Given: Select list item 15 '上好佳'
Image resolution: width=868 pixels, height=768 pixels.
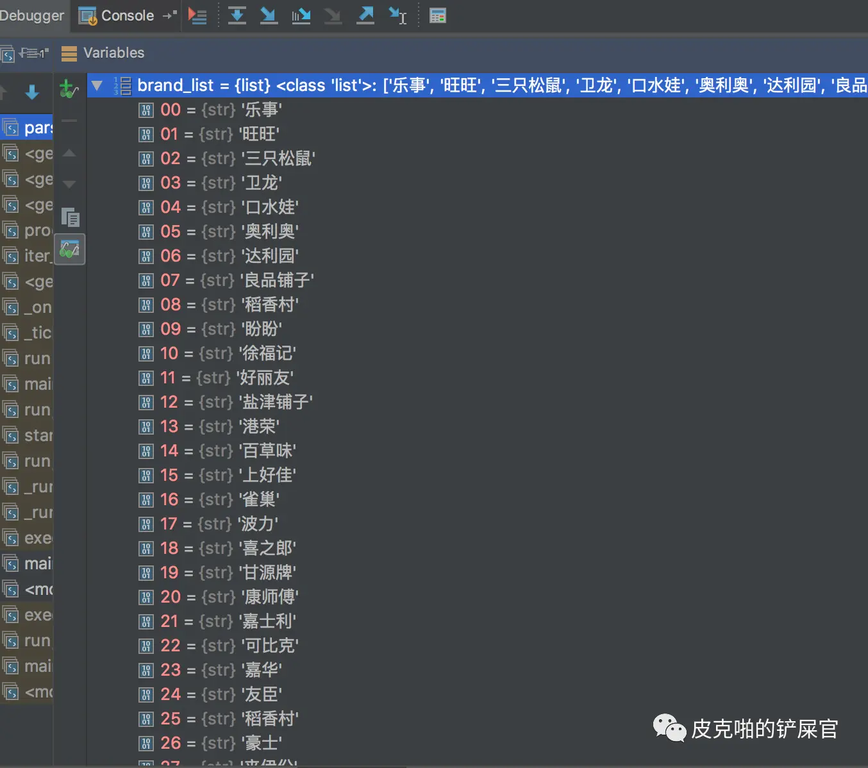Looking at the screenshot, I should [x=477, y=475].
